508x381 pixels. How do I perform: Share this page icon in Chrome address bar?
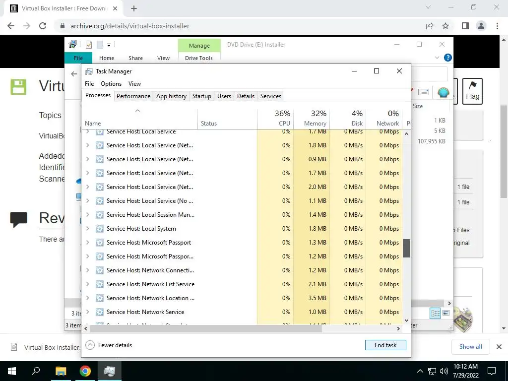pos(430,26)
